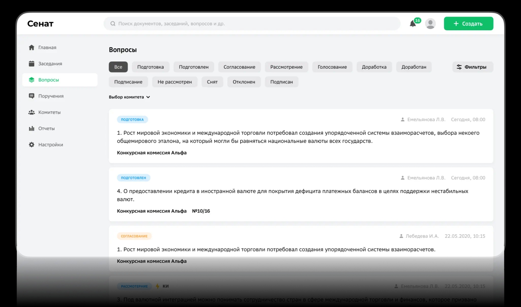Filter by Подготовлен status
This screenshot has height=307, width=521.
[194, 67]
